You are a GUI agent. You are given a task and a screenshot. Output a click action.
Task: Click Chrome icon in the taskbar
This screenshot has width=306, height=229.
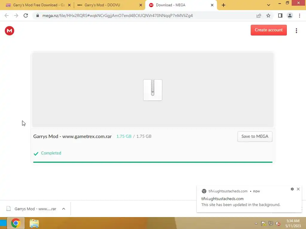16,223
